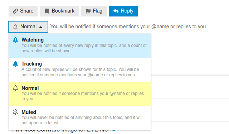The height and width of the screenshot is (134, 229).
Task: Click the Reply arrow icon
Action: (x=116, y=11)
